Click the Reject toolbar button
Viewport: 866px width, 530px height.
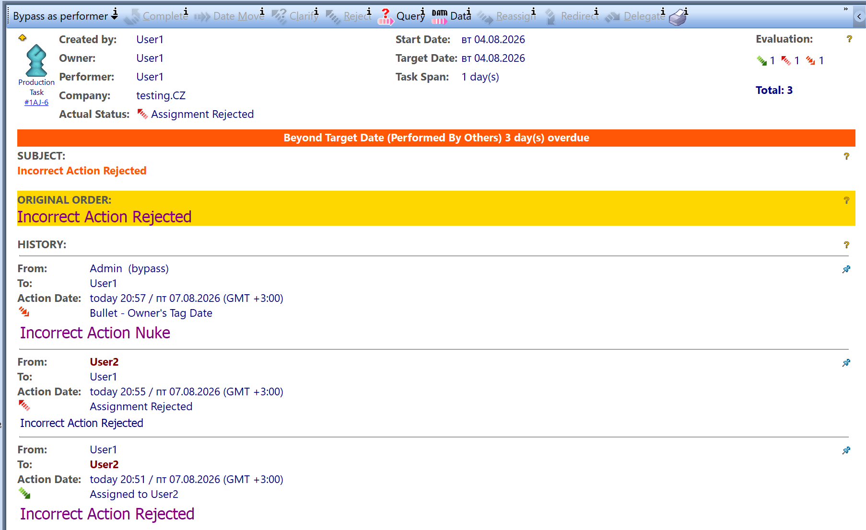pyautogui.click(x=349, y=16)
